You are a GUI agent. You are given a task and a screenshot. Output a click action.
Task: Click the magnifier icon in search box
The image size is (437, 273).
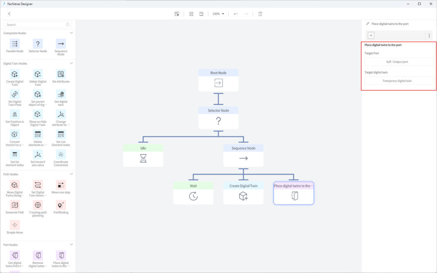point(68,24)
